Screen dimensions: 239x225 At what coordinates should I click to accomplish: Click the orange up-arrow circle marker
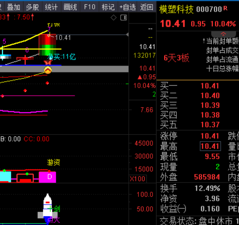point(48,70)
